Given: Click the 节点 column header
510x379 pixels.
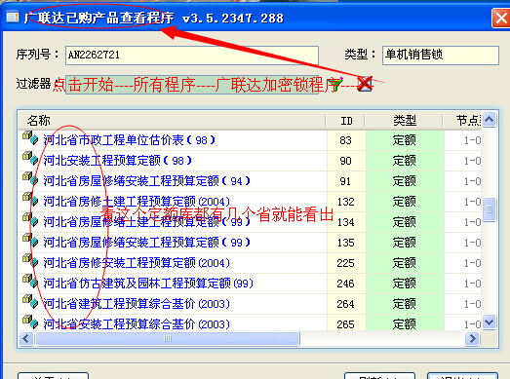Looking at the screenshot, I should tap(463, 121).
